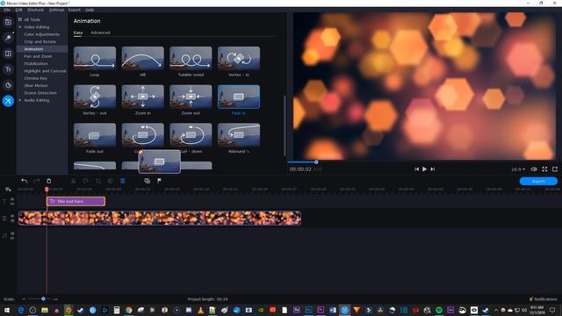Open Pan and Zoom tool

[38, 56]
